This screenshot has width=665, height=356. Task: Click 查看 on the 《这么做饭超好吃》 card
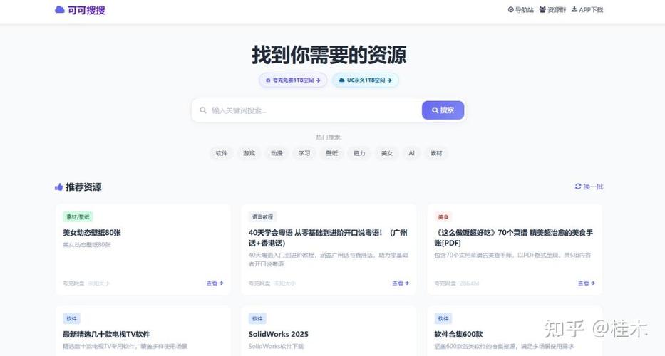[586, 283]
